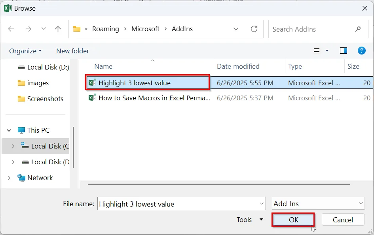Screen dimensions: 374x235
Task: Click the 6/26/2025 5:37 PM date cell
Action: pyautogui.click(x=245, y=98)
